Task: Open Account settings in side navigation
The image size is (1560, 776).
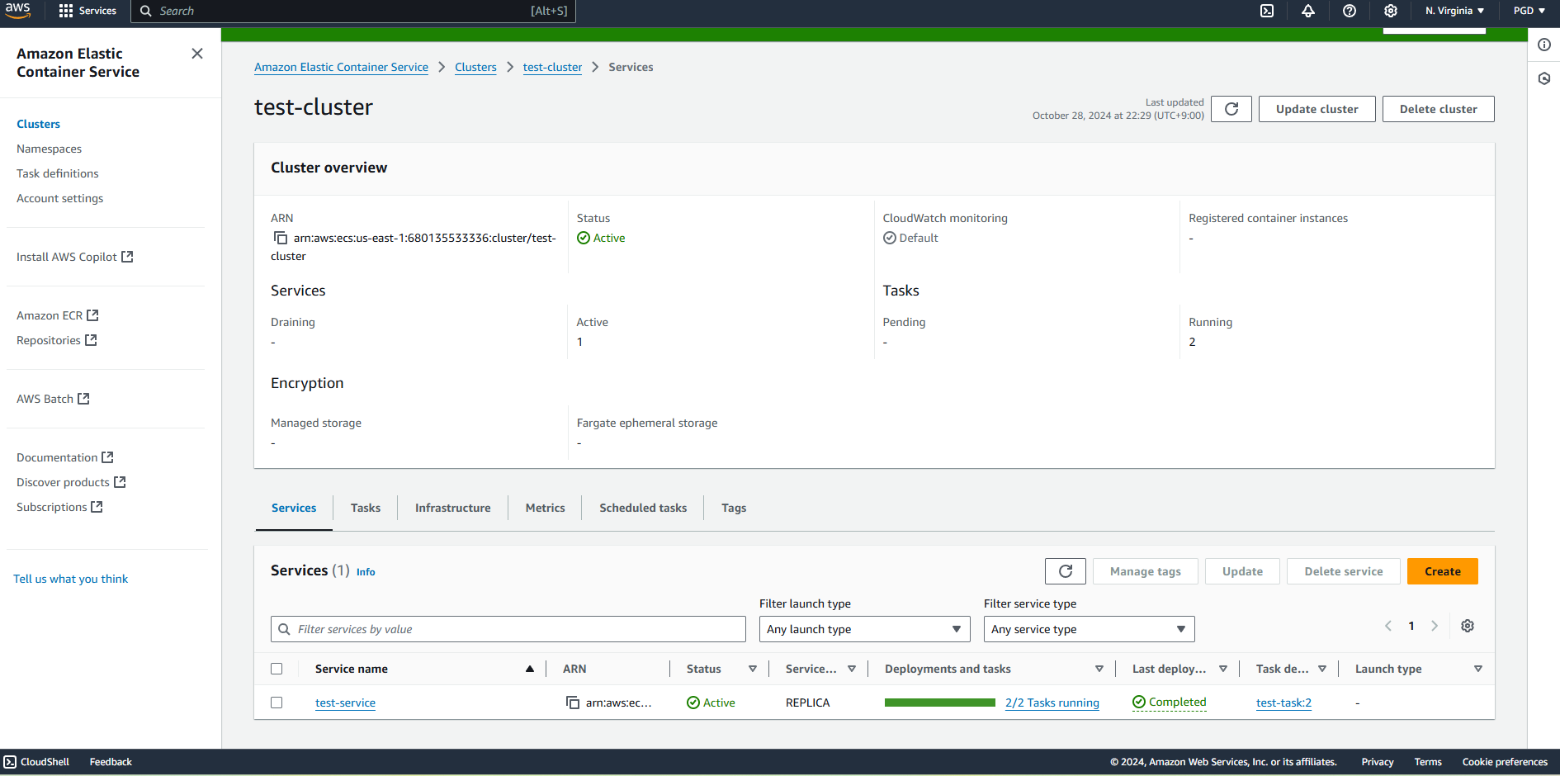Action: click(x=60, y=198)
